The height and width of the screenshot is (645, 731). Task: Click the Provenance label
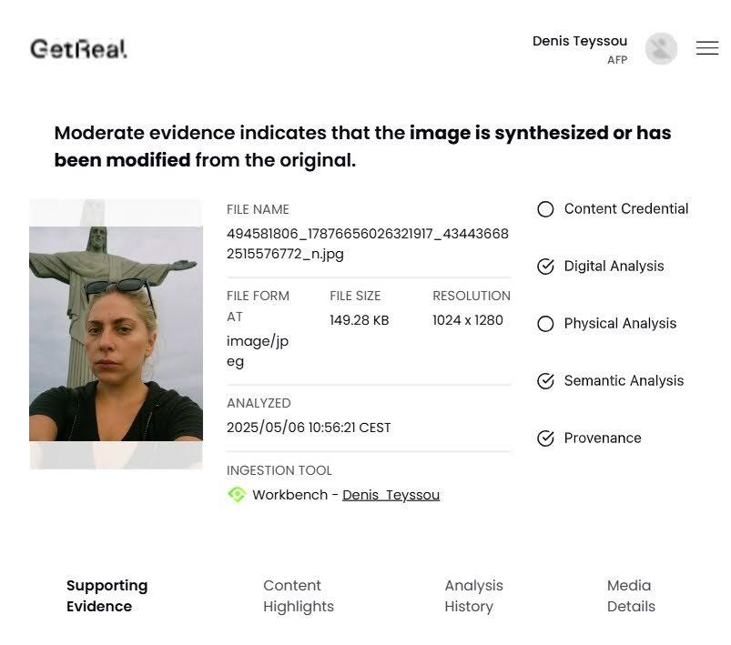602,438
